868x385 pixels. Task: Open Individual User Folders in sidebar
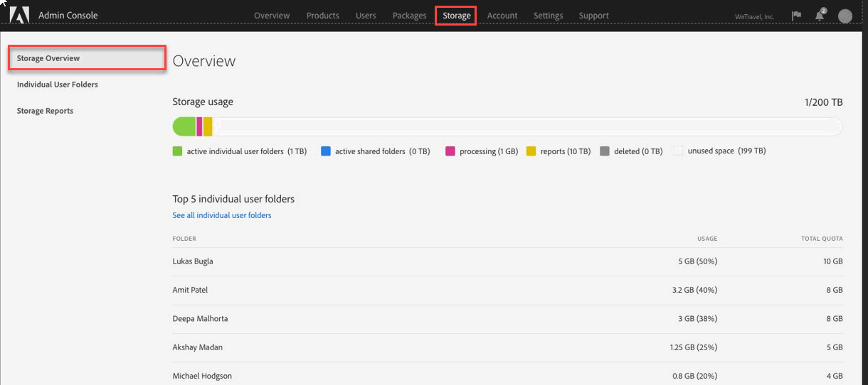tap(58, 85)
